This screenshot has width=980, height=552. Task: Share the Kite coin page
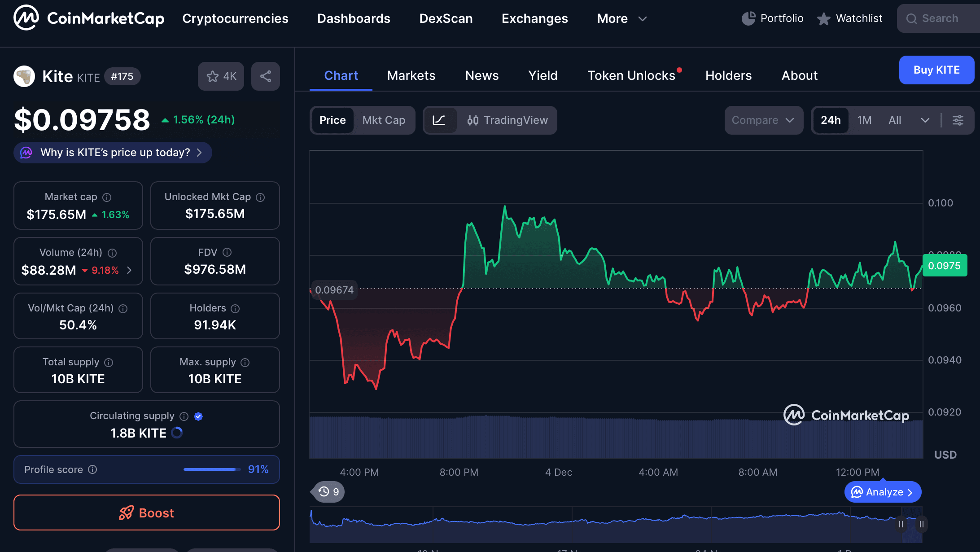tap(265, 76)
